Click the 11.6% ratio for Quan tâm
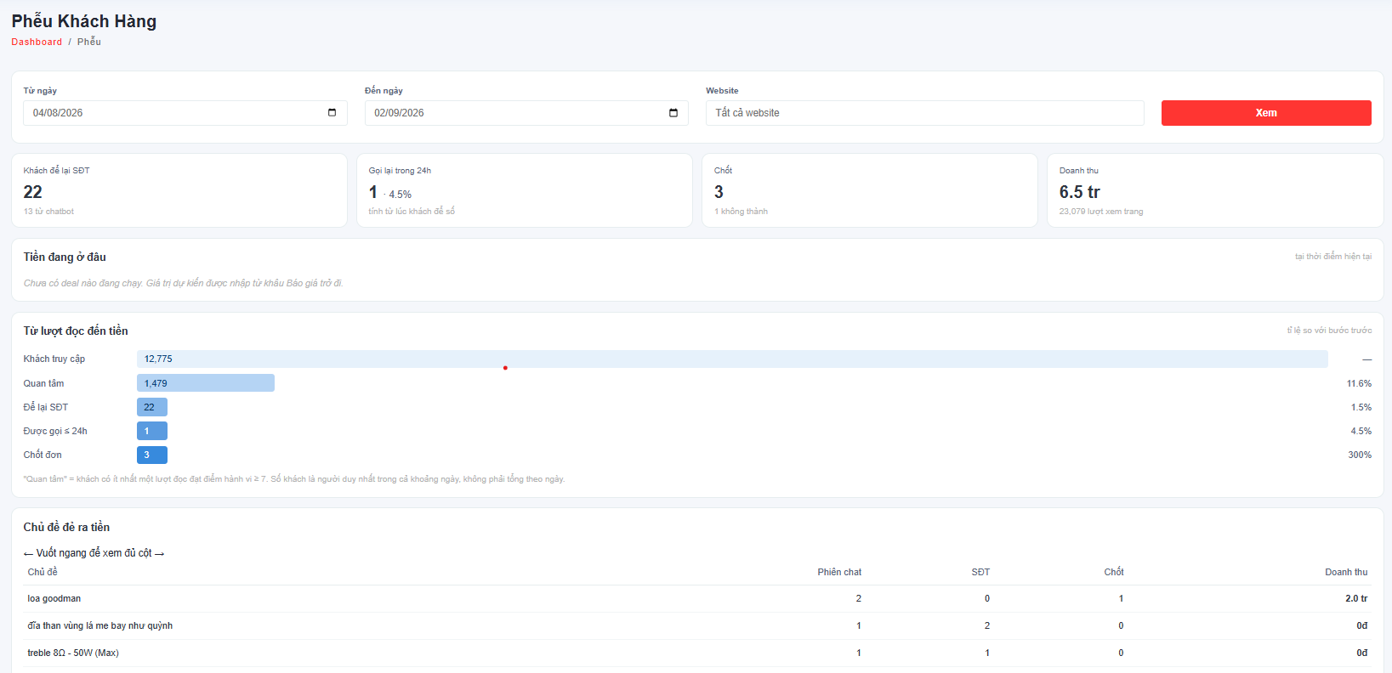Screen dimensions: 1392x673 1359,383
